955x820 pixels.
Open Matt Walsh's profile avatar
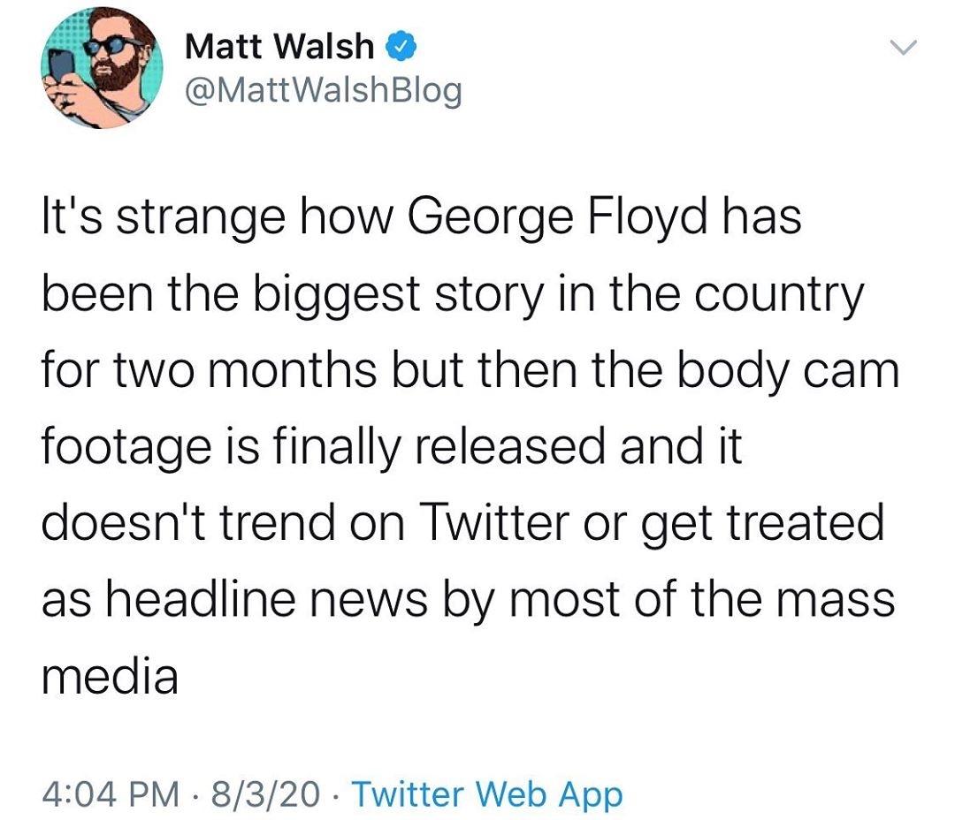point(102,67)
